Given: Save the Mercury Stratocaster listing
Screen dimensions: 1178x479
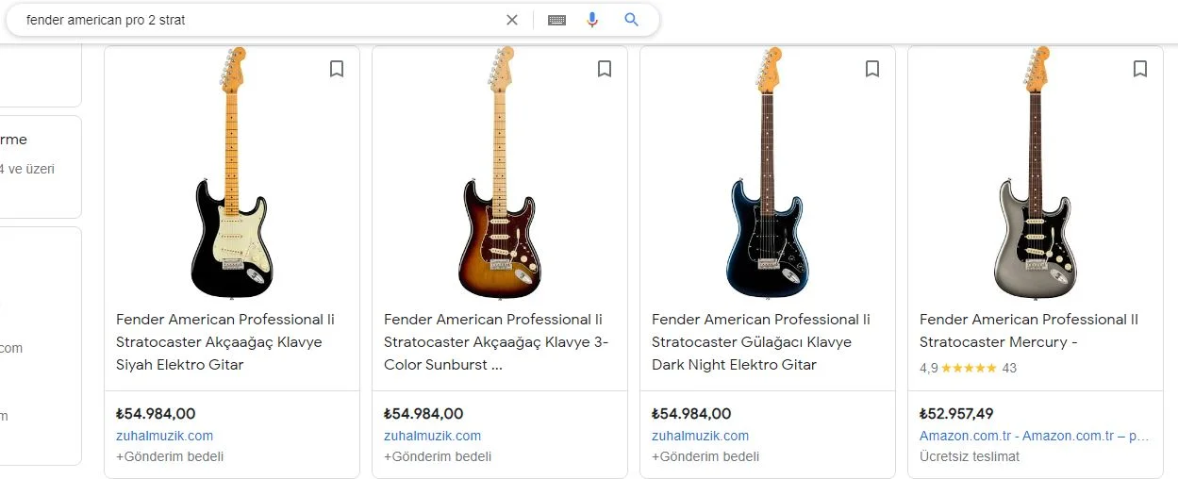Looking at the screenshot, I should coord(1140,69).
